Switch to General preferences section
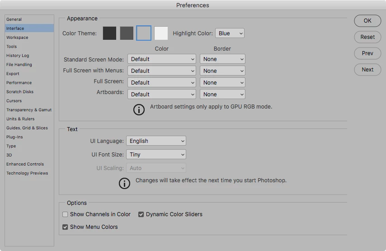386x251 pixels. pyautogui.click(x=29, y=19)
